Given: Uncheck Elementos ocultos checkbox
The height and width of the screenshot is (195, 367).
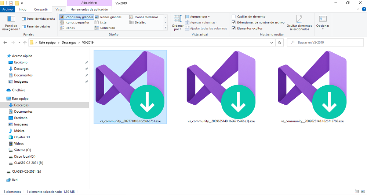Looking at the screenshot, I should [233, 28].
